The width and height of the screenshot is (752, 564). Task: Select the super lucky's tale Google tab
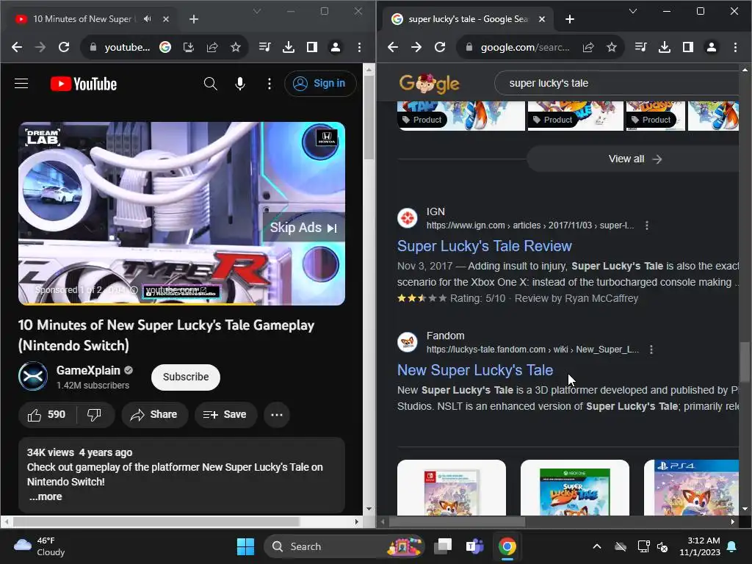tap(468, 19)
